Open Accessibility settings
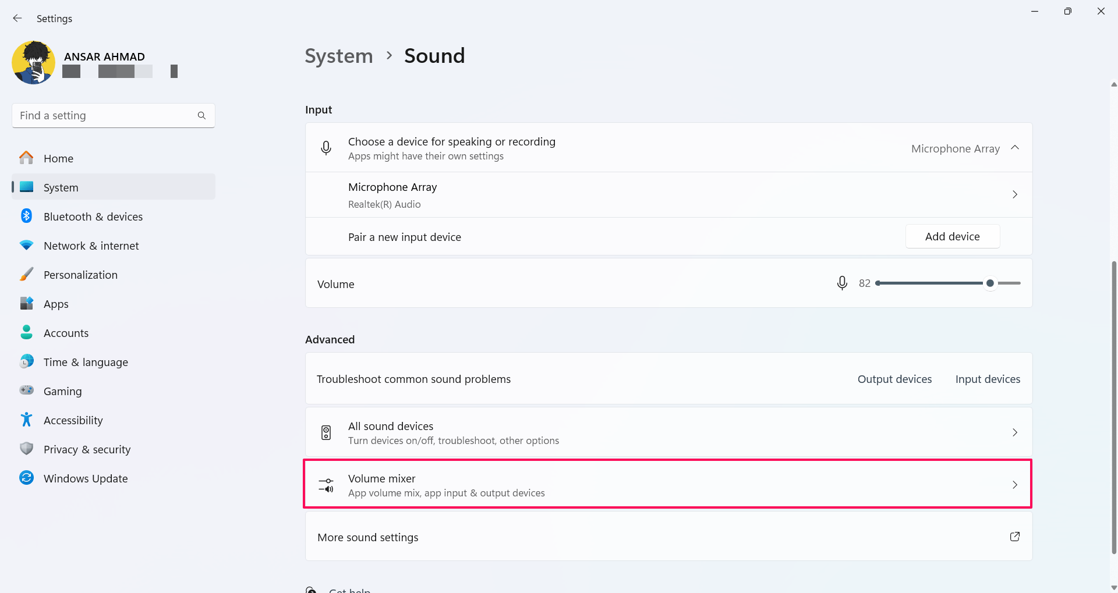The height and width of the screenshot is (593, 1118). [114, 420]
